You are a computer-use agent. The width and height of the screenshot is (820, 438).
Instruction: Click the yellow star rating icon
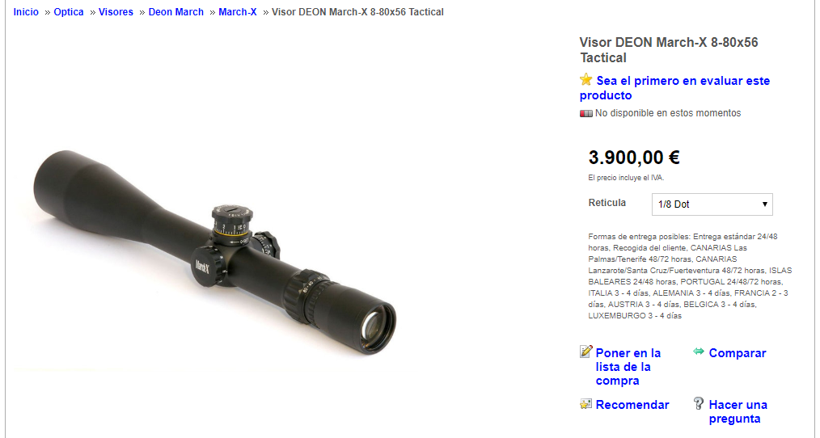(585, 79)
